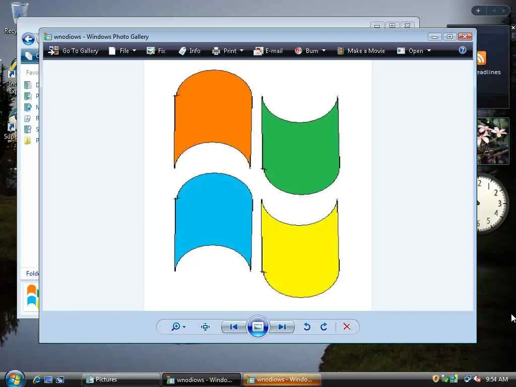516x387 pixels.
Task: Click the Info tag icon
Action: [x=182, y=51]
